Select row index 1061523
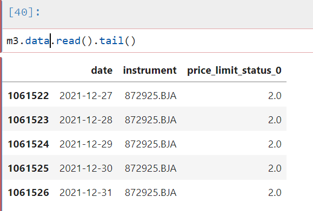Image resolution: width=313 pixels, height=211 pixels. [x=28, y=120]
